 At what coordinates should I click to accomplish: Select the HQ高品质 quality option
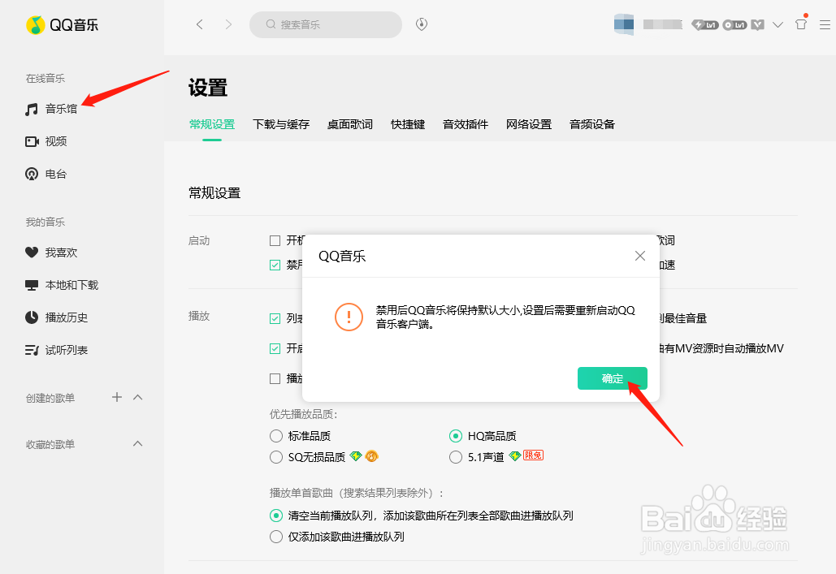click(455, 435)
